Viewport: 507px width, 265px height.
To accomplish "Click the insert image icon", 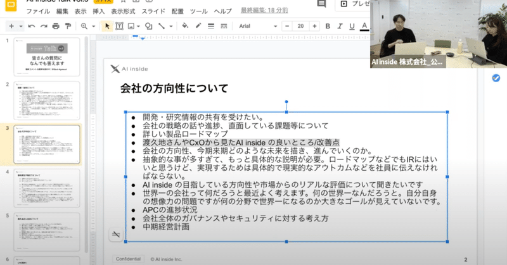I will (x=131, y=26).
